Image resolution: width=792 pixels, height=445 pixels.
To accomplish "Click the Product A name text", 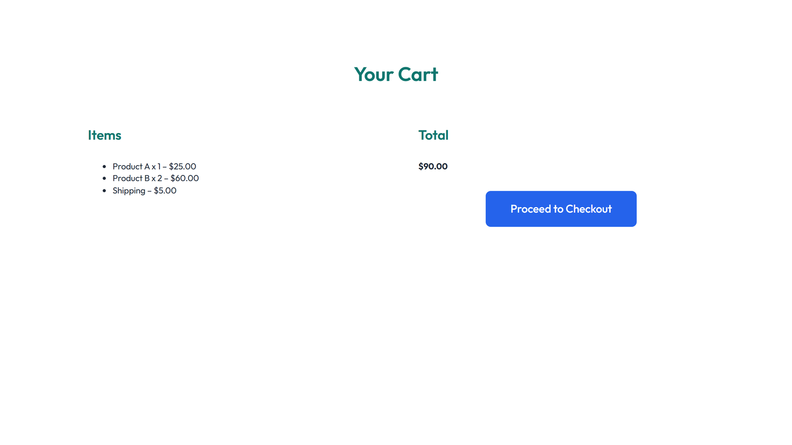I will (132, 167).
